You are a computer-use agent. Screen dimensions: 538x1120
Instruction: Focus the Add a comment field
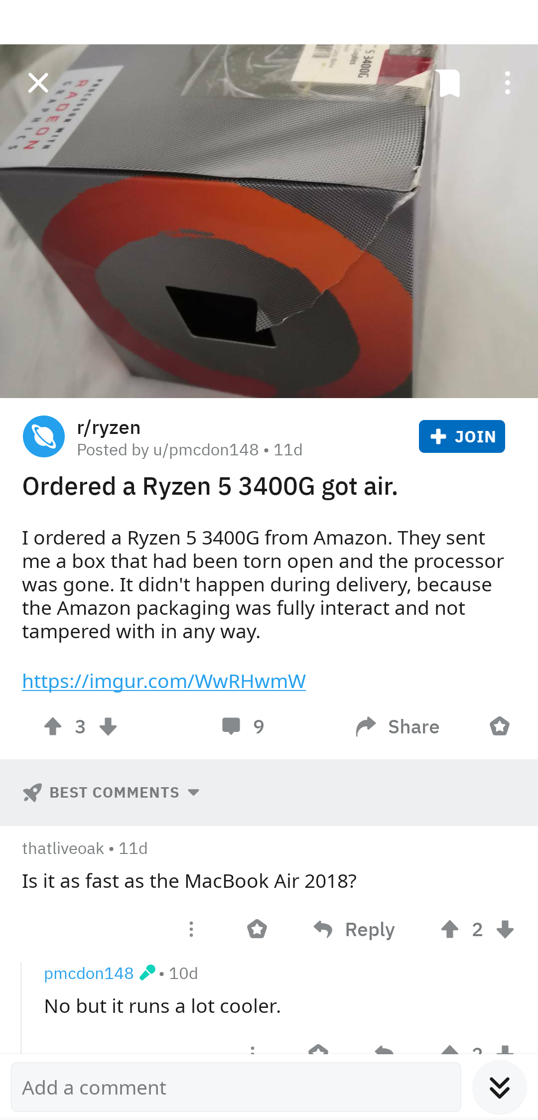tap(236, 1087)
